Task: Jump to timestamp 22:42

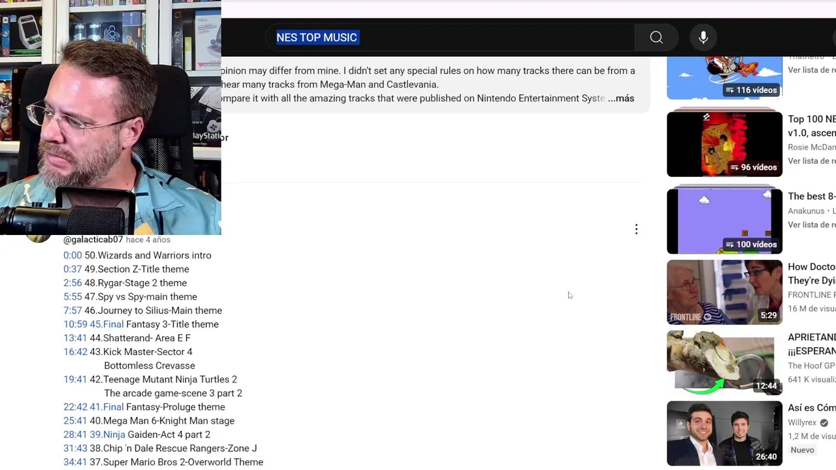Action: 75,407
